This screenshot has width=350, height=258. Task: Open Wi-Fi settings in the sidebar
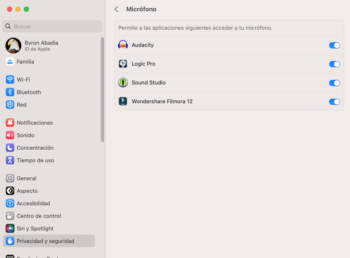23,79
